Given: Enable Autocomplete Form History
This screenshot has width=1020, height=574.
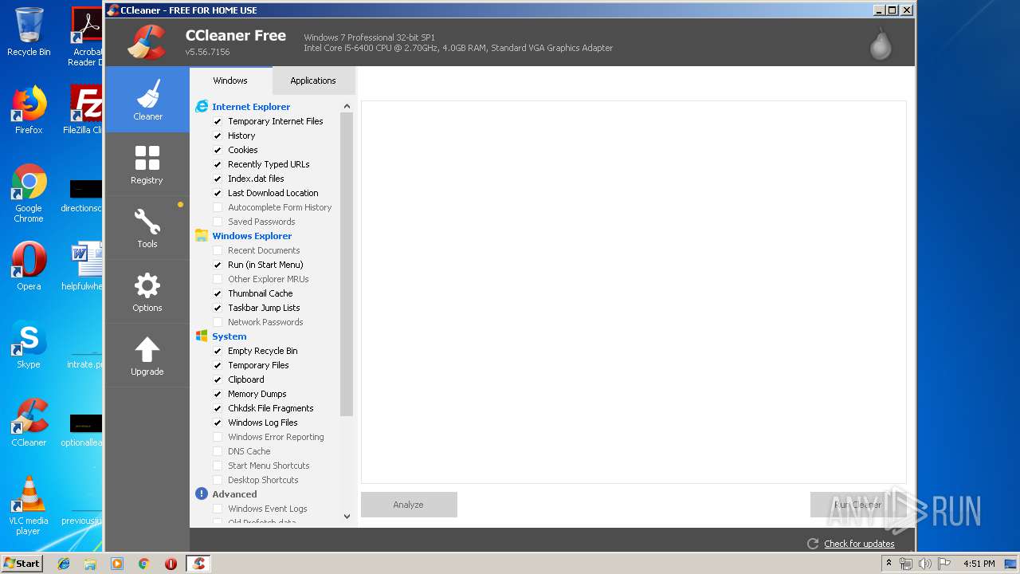Looking at the screenshot, I should [218, 207].
